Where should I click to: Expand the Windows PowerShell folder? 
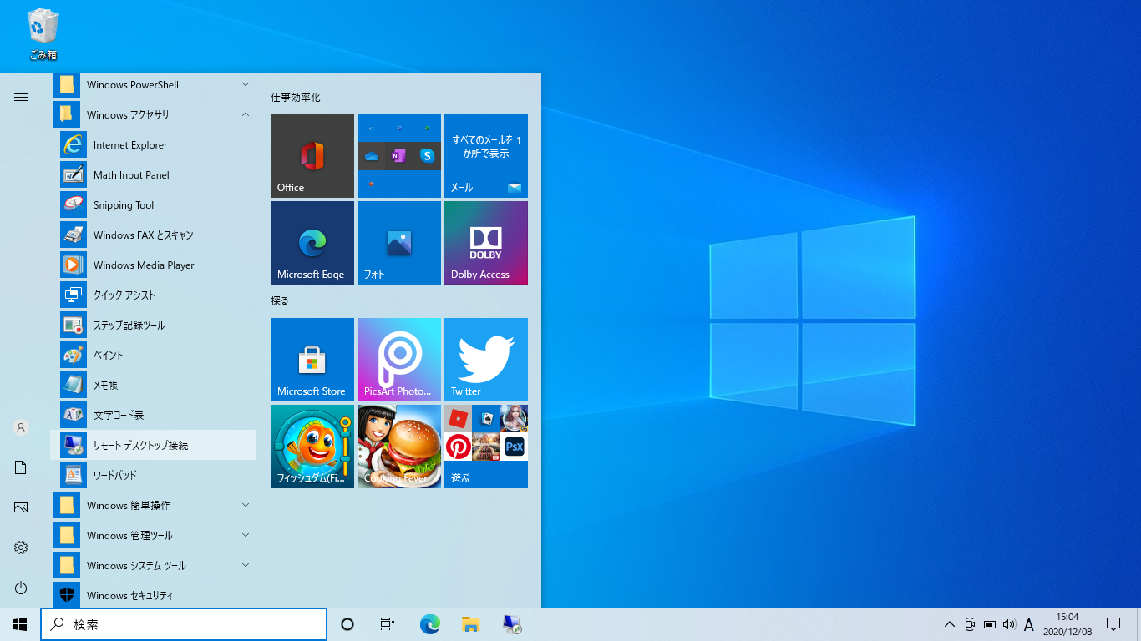click(153, 84)
